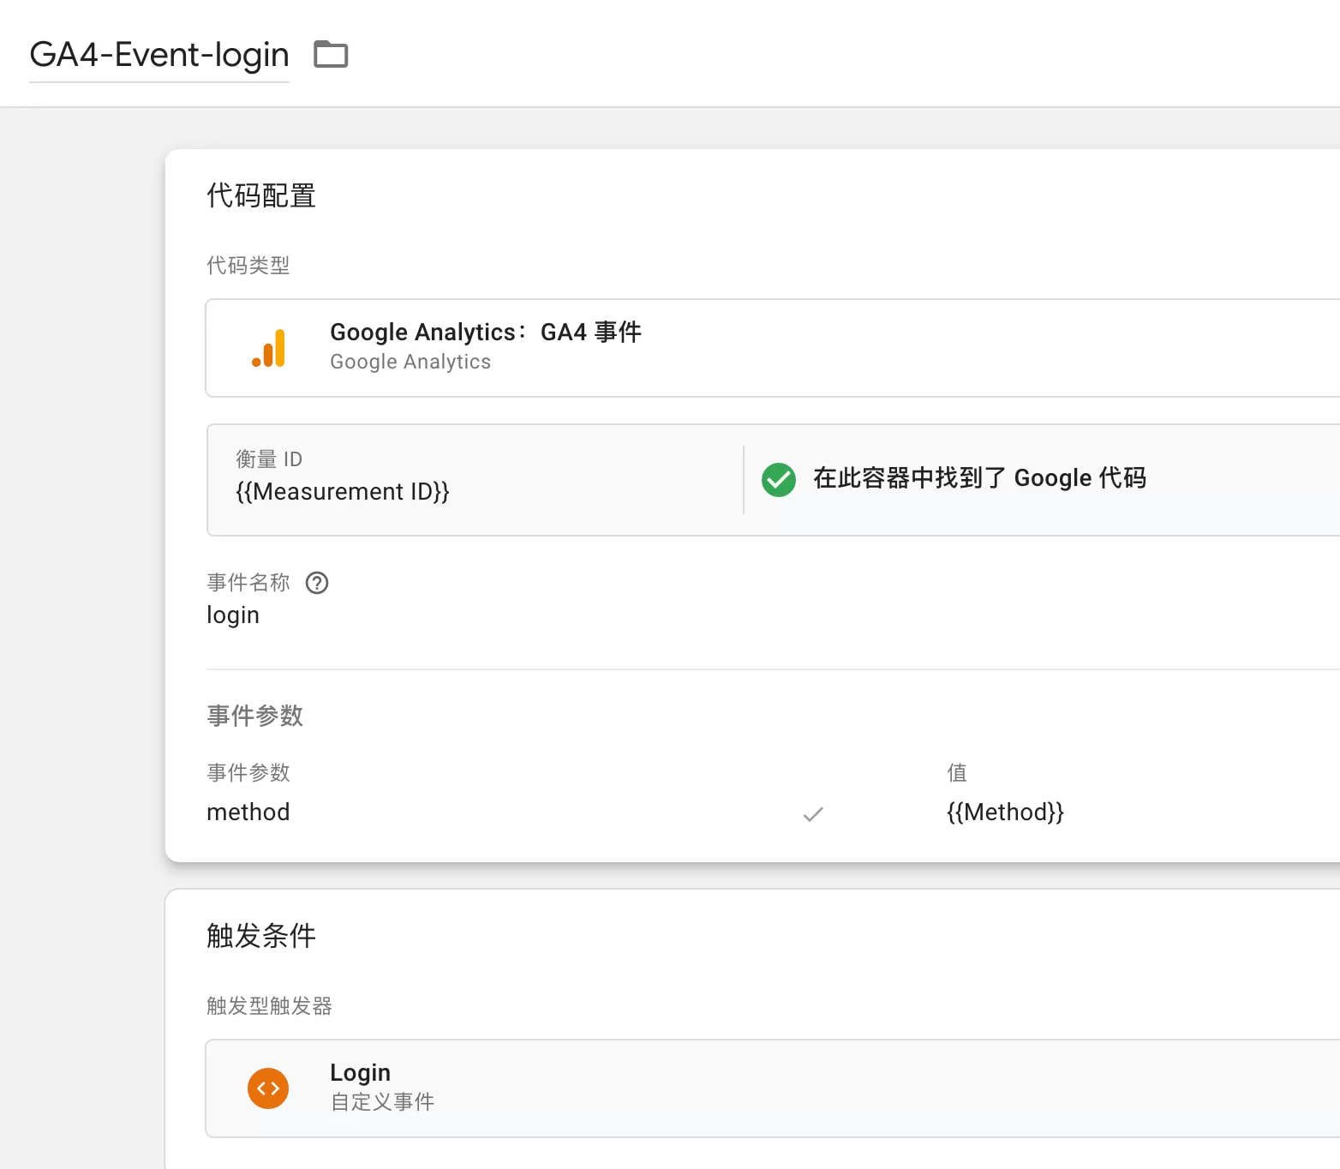This screenshot has width=1340, height=1169.
Task: Click the login event name value
Action: pyautogui.click(x=233, y=615)
